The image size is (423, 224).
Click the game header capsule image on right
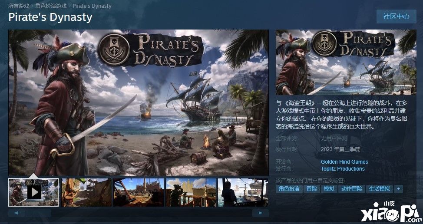[x=346, y=62]
